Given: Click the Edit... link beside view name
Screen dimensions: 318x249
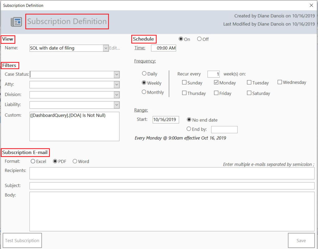Looking at the screenshot, I should [x=115, y=48].
